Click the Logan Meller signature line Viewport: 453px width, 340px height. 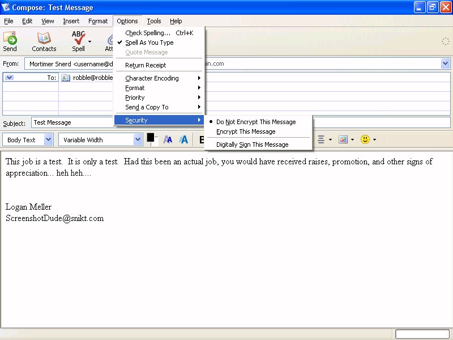tap(29, 207)
